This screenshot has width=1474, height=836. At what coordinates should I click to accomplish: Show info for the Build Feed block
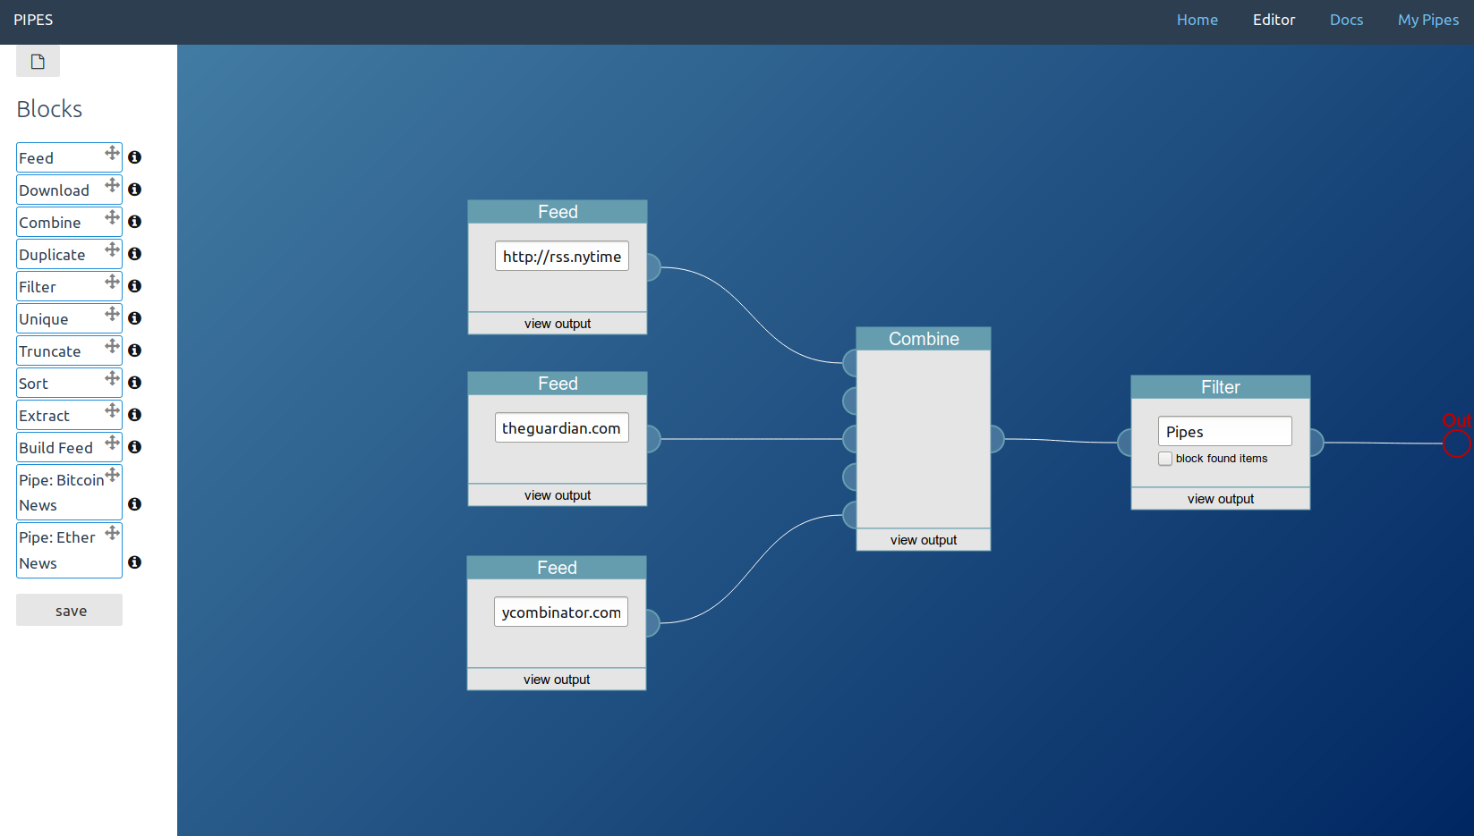pos(134,447)
